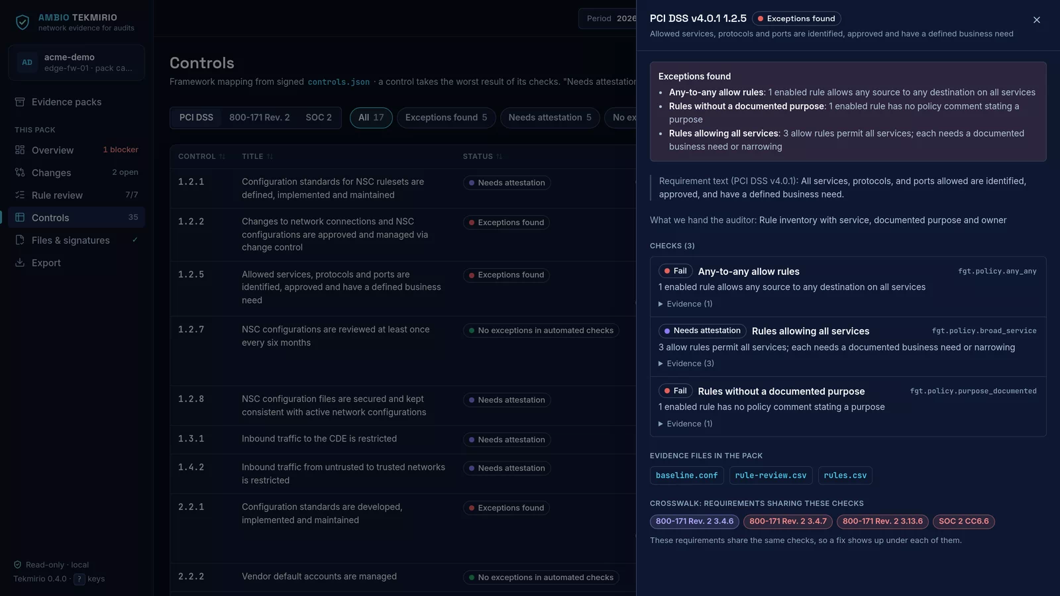This screenshot has width=1060, height=596.
Task: Click the Read-only shield icon
Action: [18, 565]
